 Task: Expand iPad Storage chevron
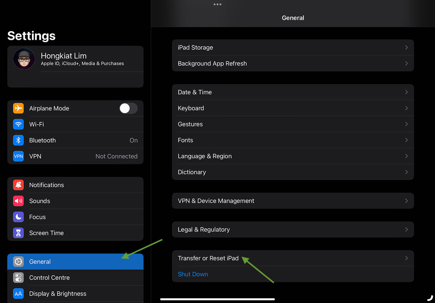coord(406,47)
